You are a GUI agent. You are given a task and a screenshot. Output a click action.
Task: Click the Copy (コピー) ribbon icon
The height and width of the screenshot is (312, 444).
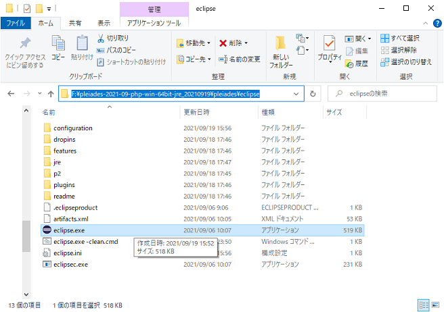click(x=58, y=43)
